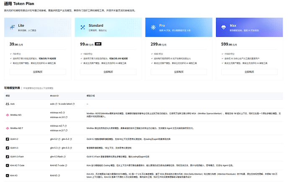
Task: Select the Standard plan header card
Action: pos(108,28)
